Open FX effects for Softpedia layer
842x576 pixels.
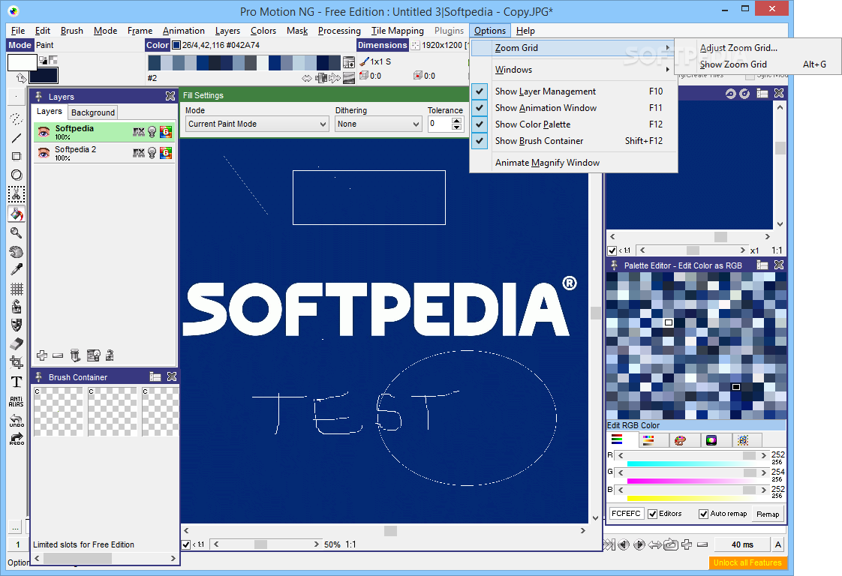coord(139,131)
